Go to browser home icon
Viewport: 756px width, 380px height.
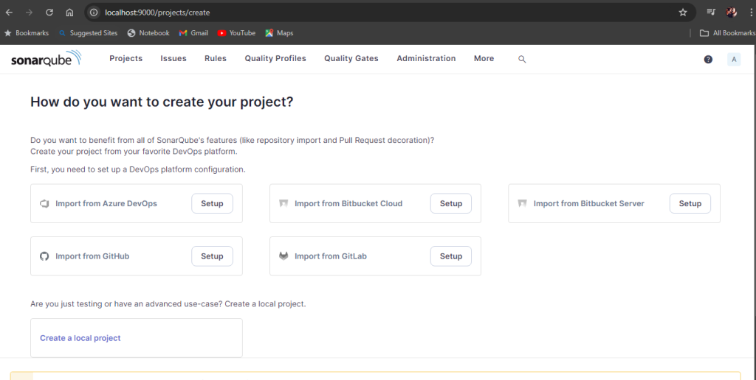click(69, 13)
